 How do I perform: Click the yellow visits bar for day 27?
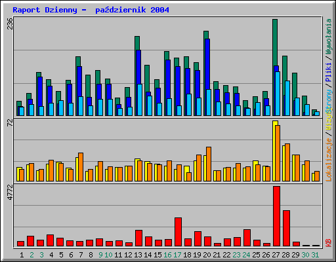pos(274,151)
